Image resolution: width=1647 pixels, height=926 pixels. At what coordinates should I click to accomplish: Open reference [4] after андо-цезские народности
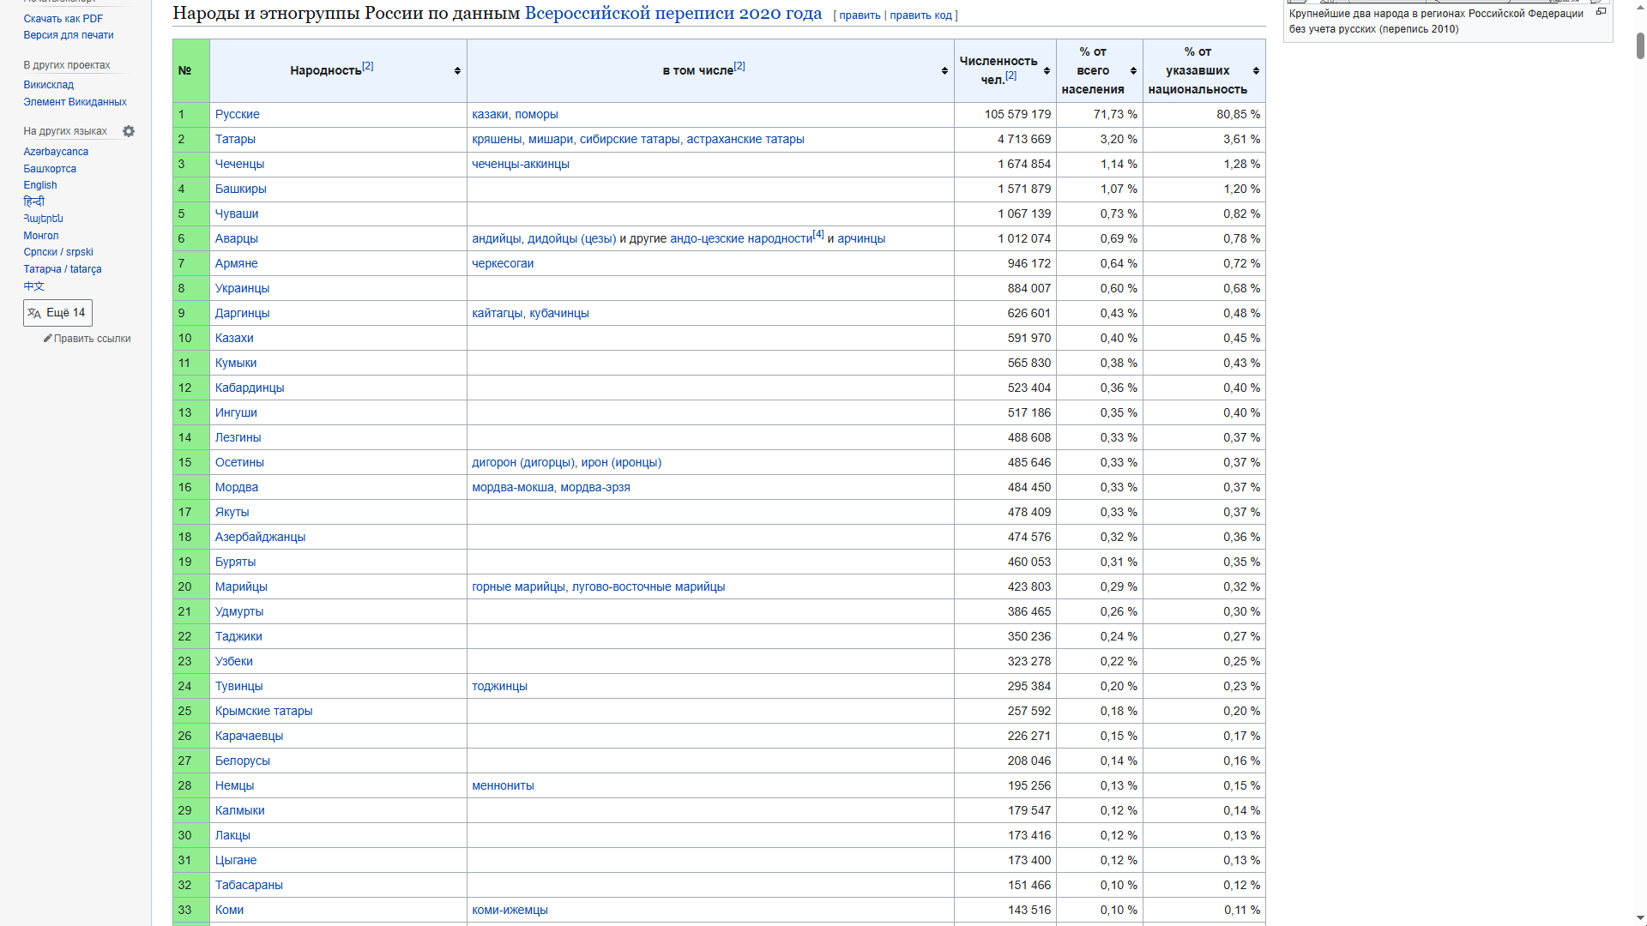[818, 234]
